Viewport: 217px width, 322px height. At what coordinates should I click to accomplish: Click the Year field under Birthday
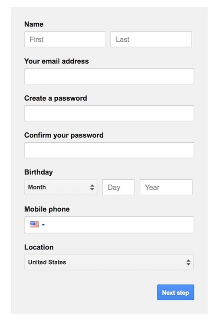point(166,187)
